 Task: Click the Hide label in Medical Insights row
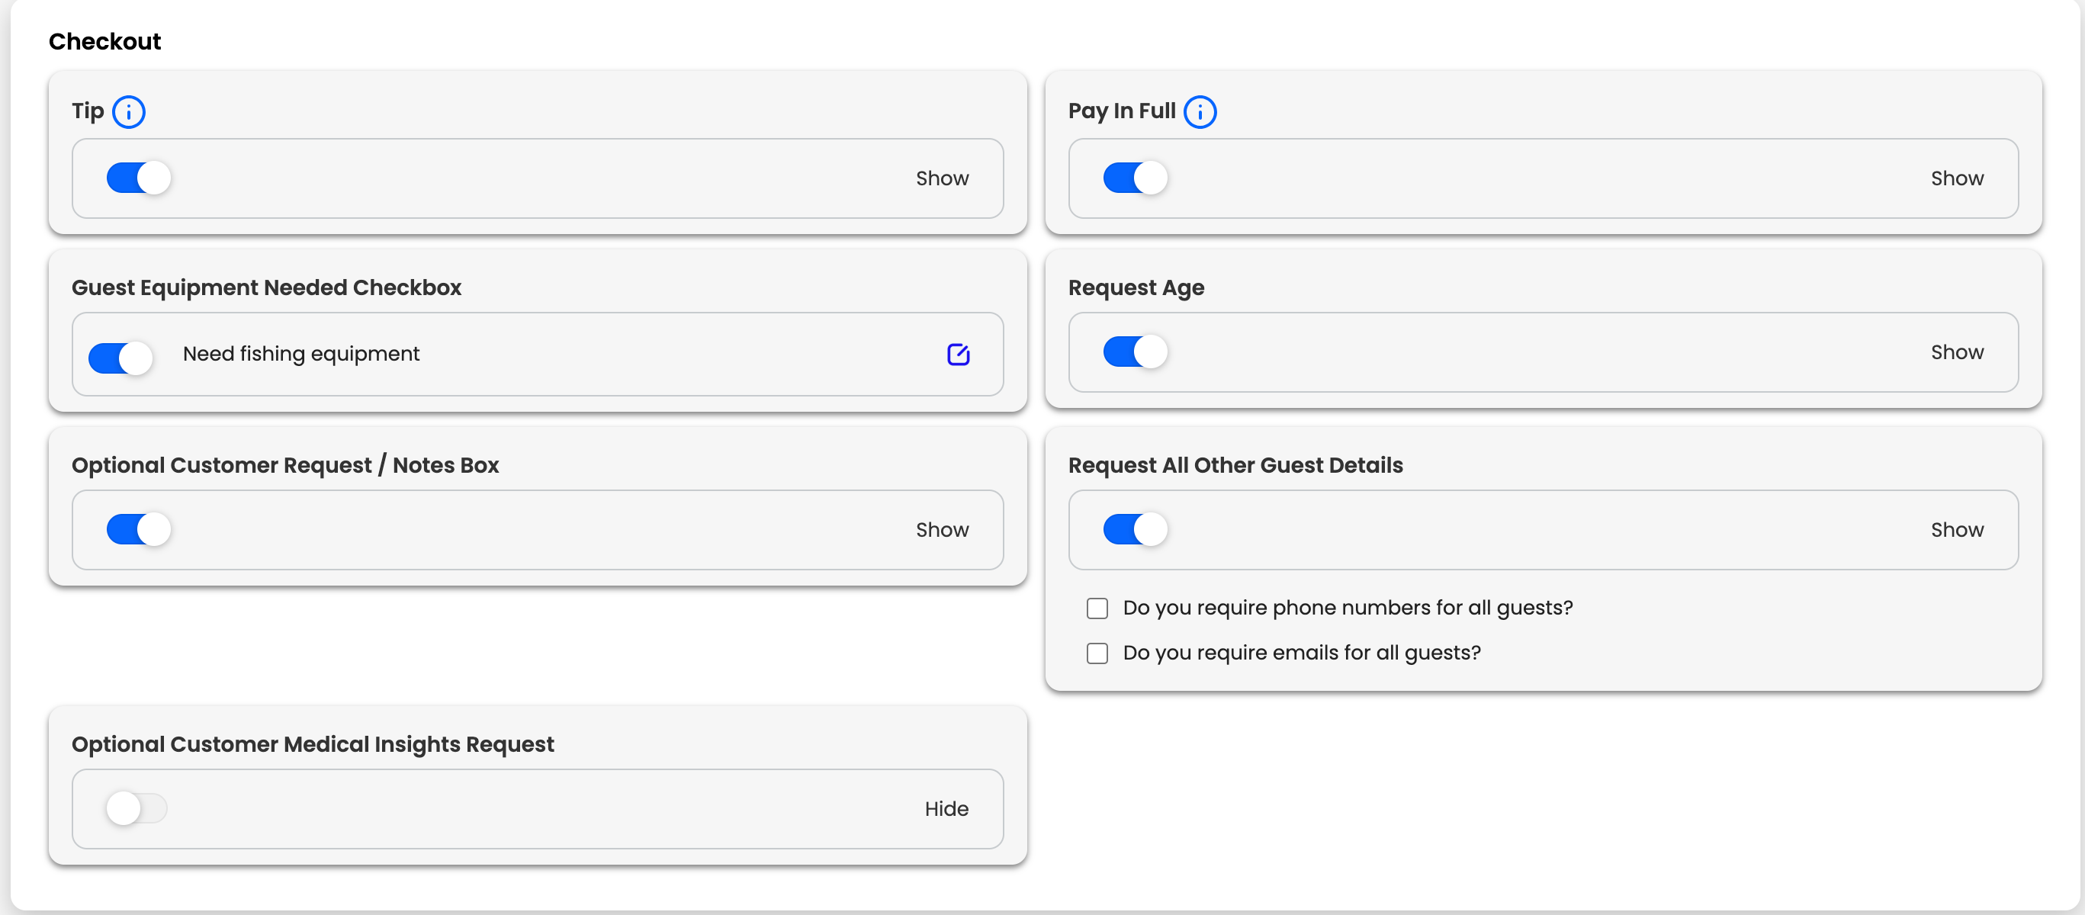coord(946,809)
